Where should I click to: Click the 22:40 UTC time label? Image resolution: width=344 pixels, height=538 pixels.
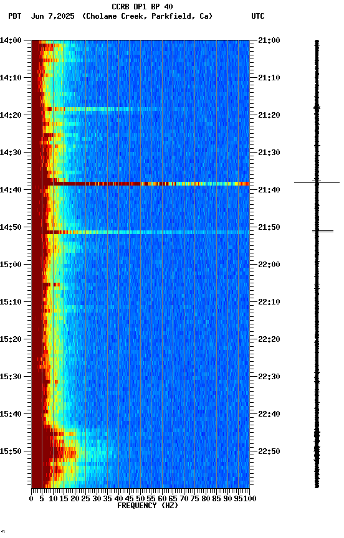(x=269, y=414)
